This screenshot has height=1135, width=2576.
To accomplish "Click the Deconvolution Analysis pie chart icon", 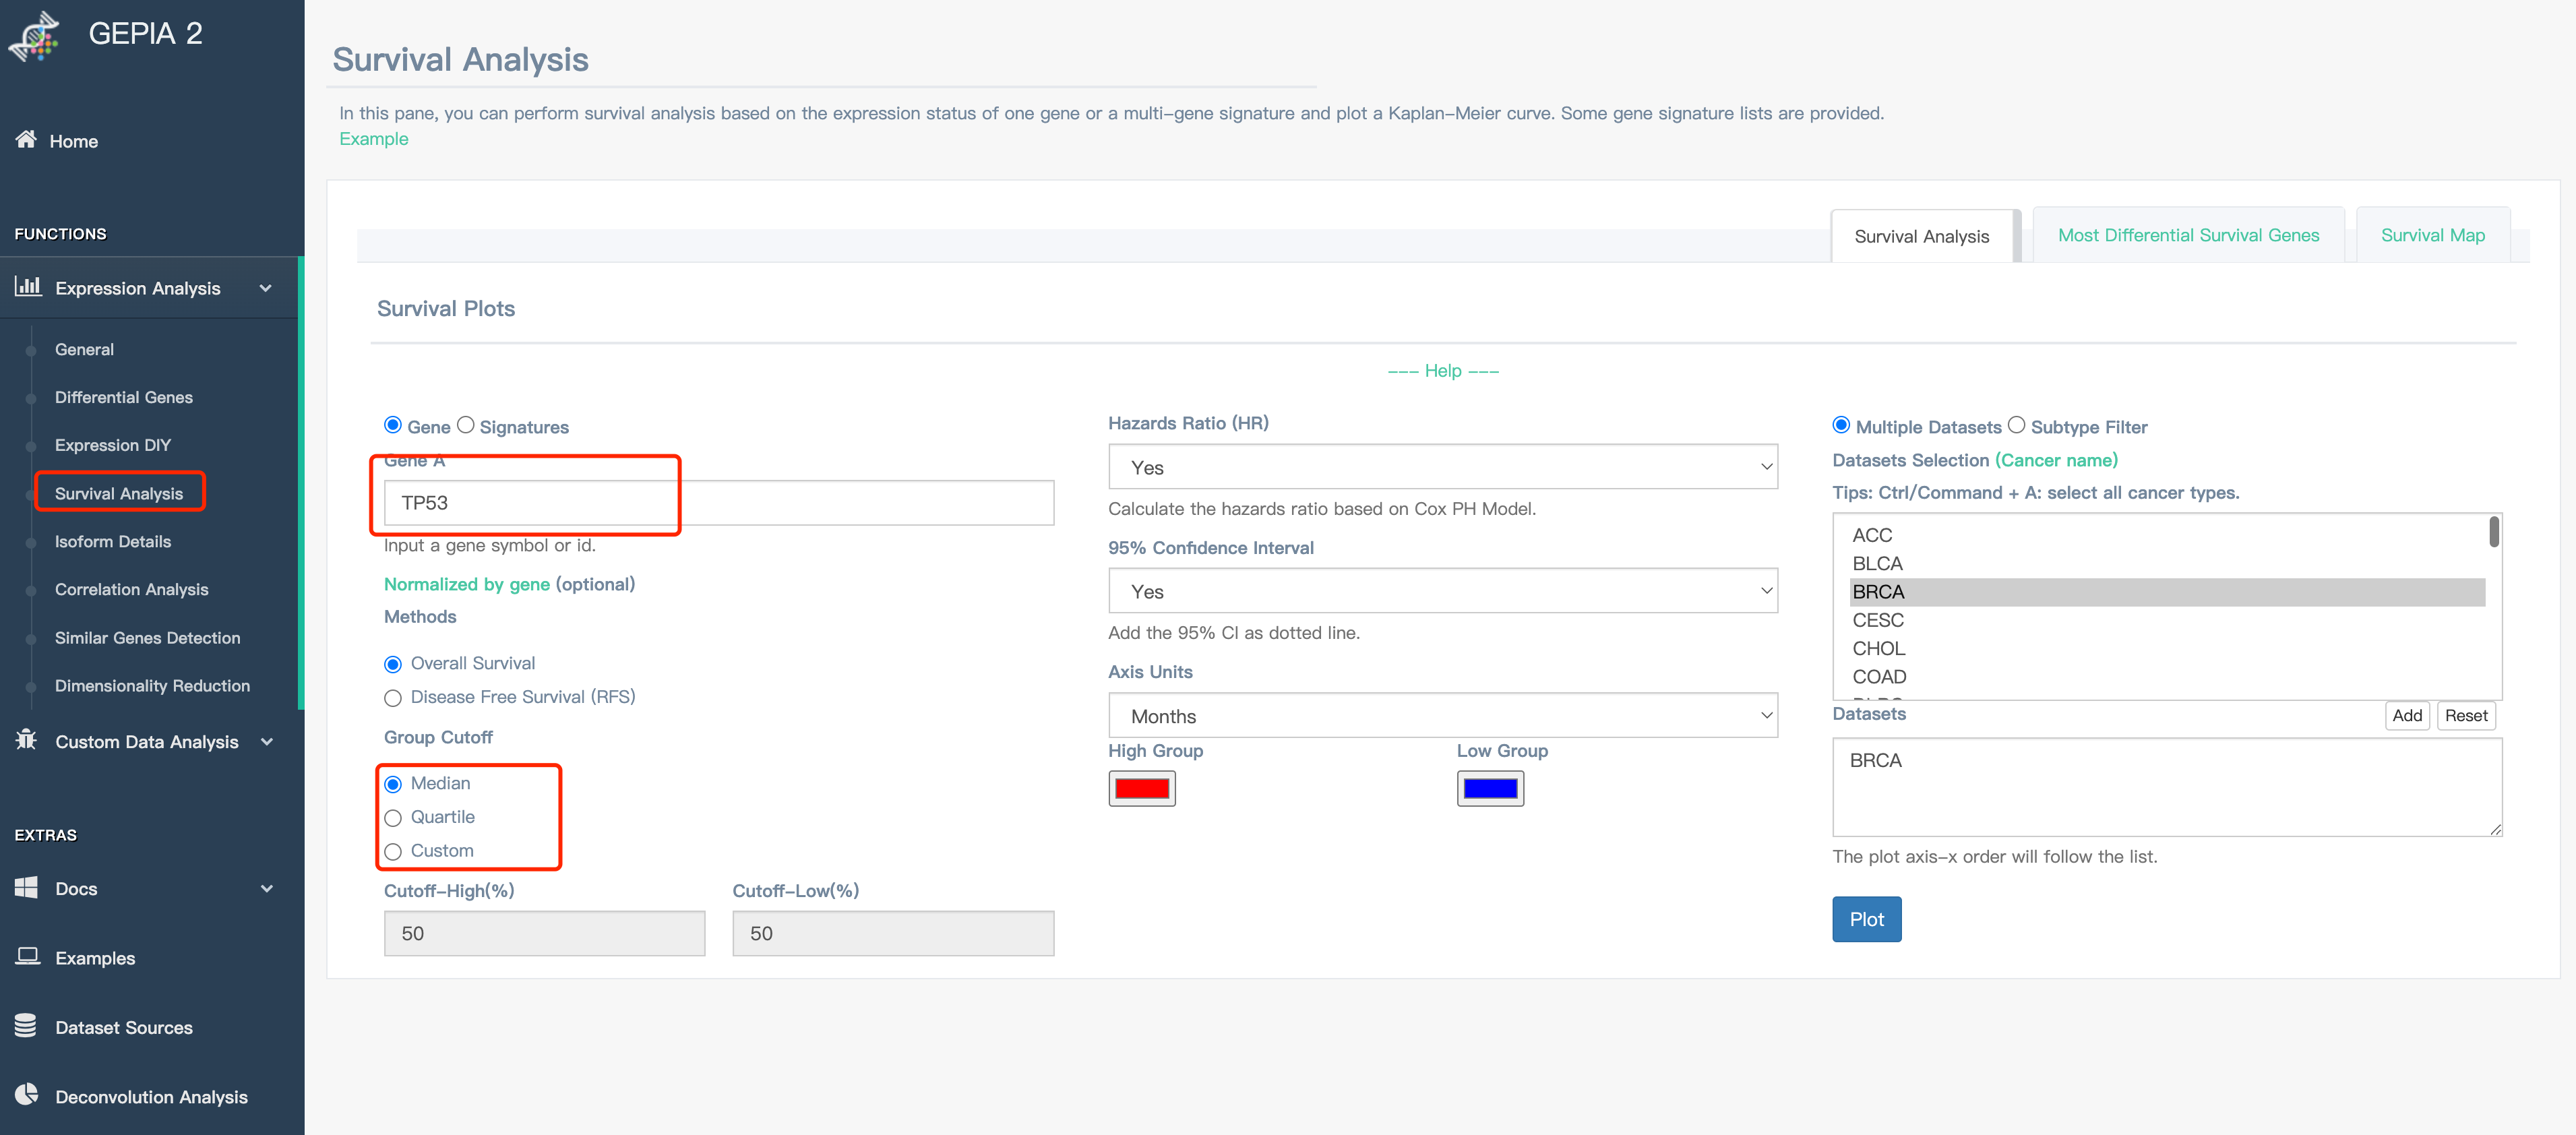I will pyautogui.click(x=26, y=1095).
